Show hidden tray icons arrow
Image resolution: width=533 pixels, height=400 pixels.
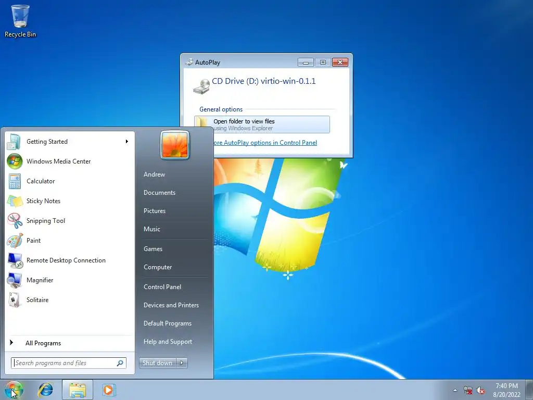point(455,391)
